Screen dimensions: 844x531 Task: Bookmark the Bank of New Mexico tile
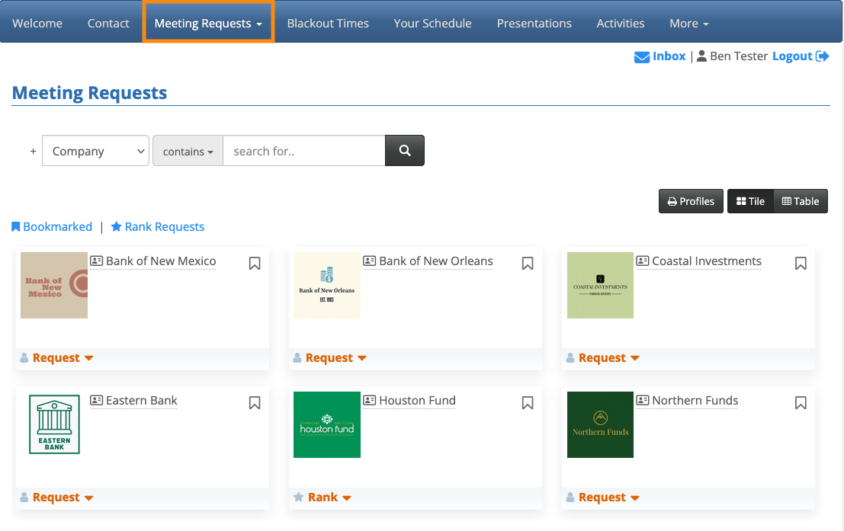255,264
